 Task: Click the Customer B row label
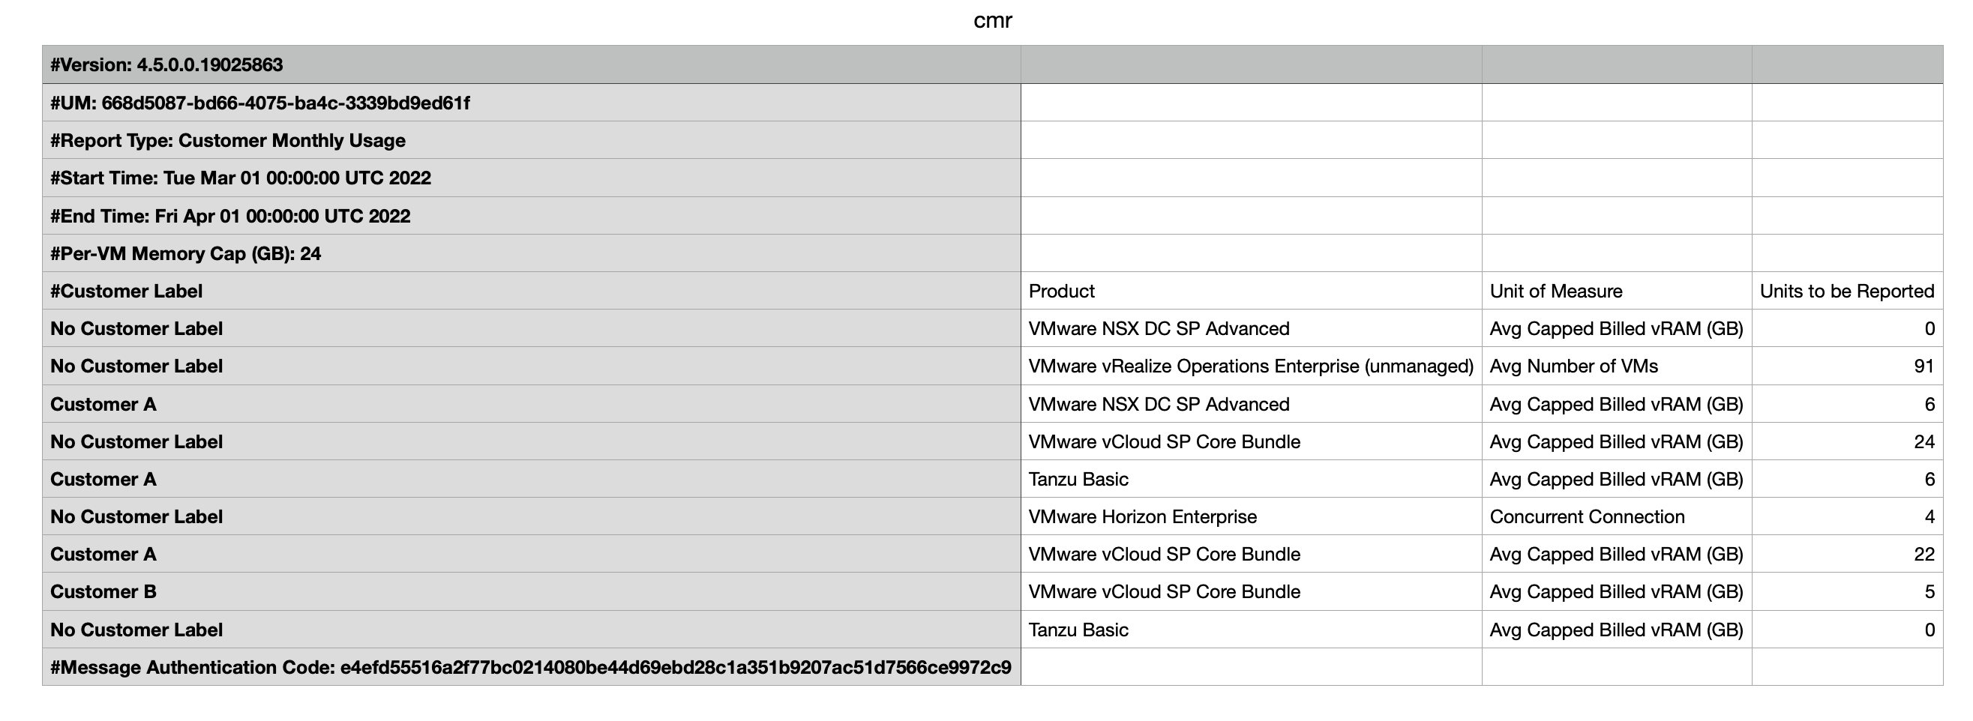(103, 591)
